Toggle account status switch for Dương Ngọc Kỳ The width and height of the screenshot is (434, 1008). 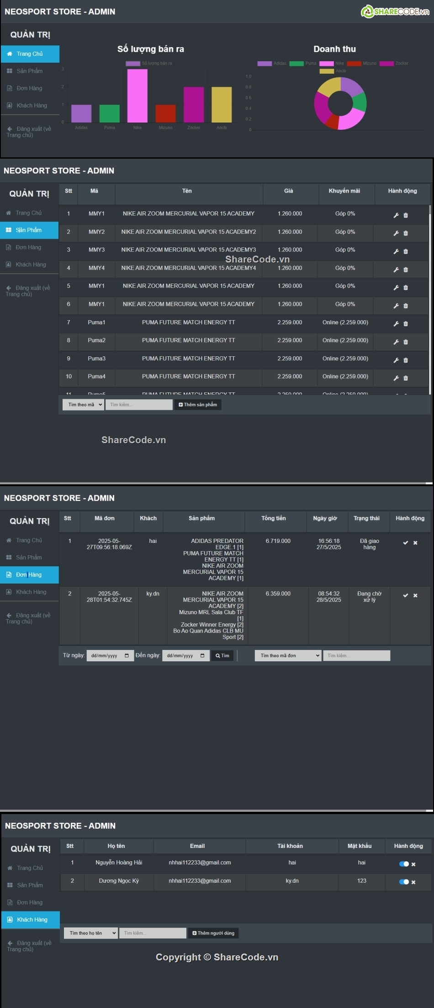point(404,882)
